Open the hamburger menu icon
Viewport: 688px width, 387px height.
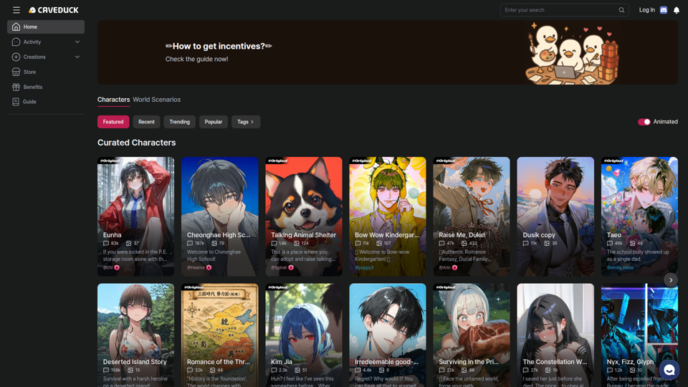pos(16,9)
